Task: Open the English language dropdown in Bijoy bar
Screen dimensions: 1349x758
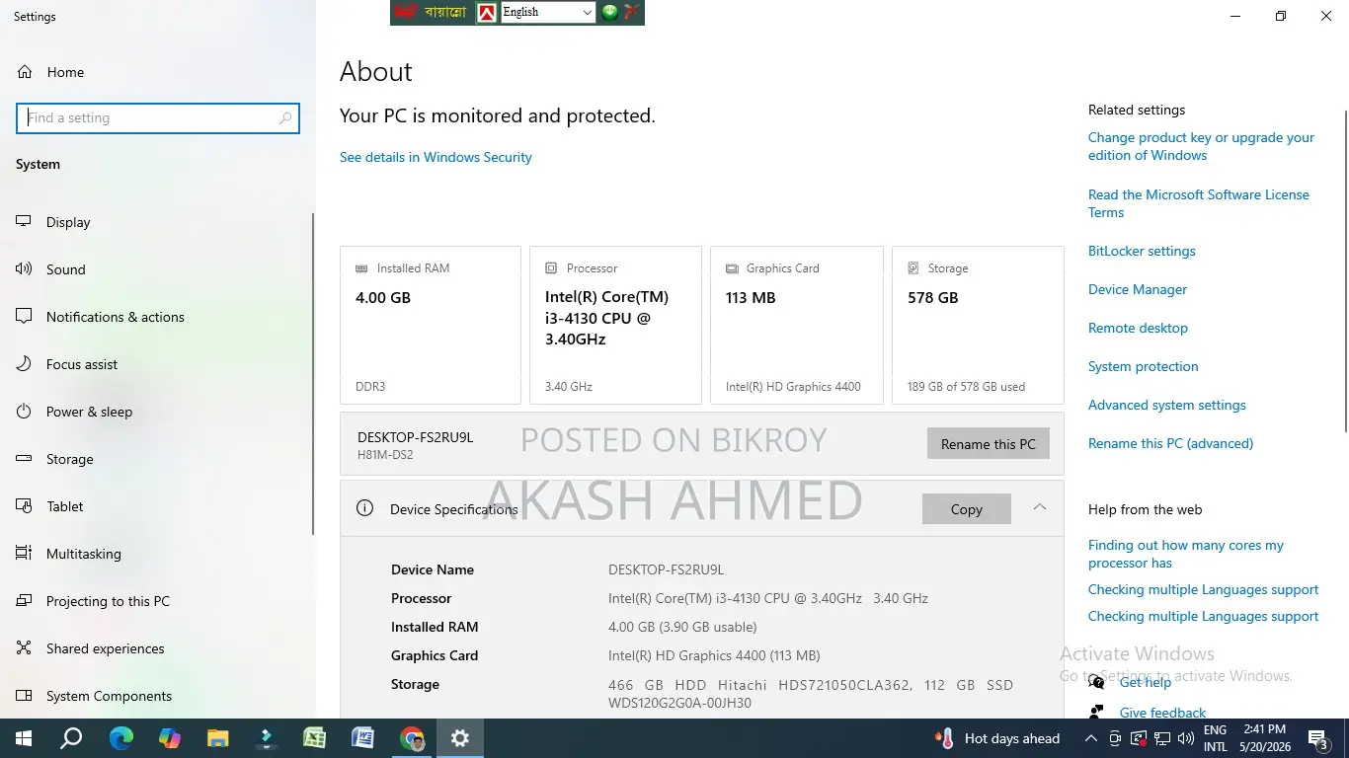Action: (x=548, y=12)
